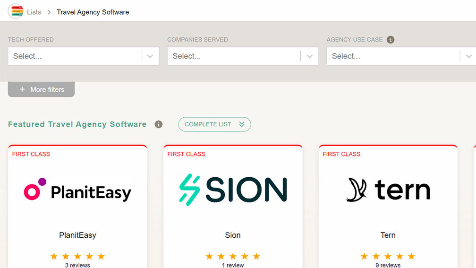Open Tern's 9 reviews link
Image resolution: width=476 pixels, height=268 pixels.
[388, 265]
